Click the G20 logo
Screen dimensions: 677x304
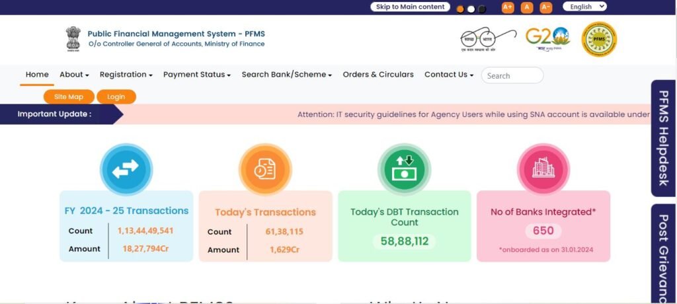point(548,39)
